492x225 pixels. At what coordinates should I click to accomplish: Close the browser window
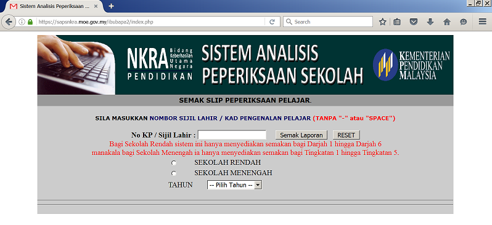[487, 3]
